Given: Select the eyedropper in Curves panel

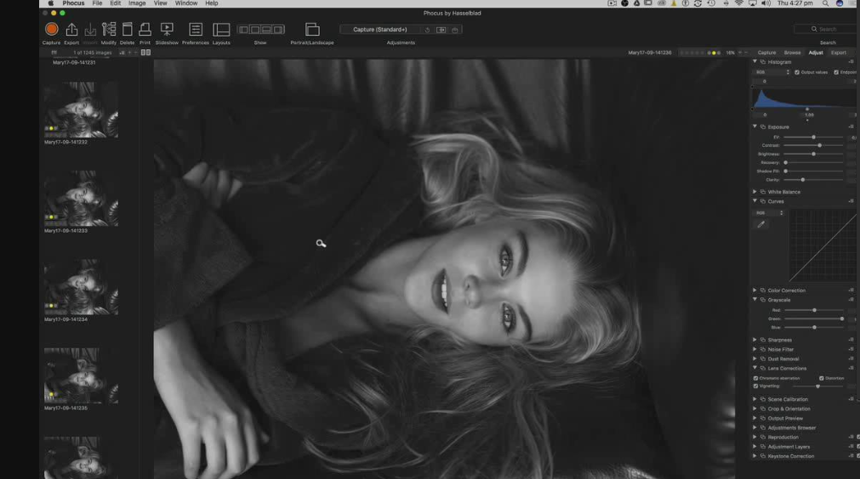Looking at the screenshot, I should [761, 224].
